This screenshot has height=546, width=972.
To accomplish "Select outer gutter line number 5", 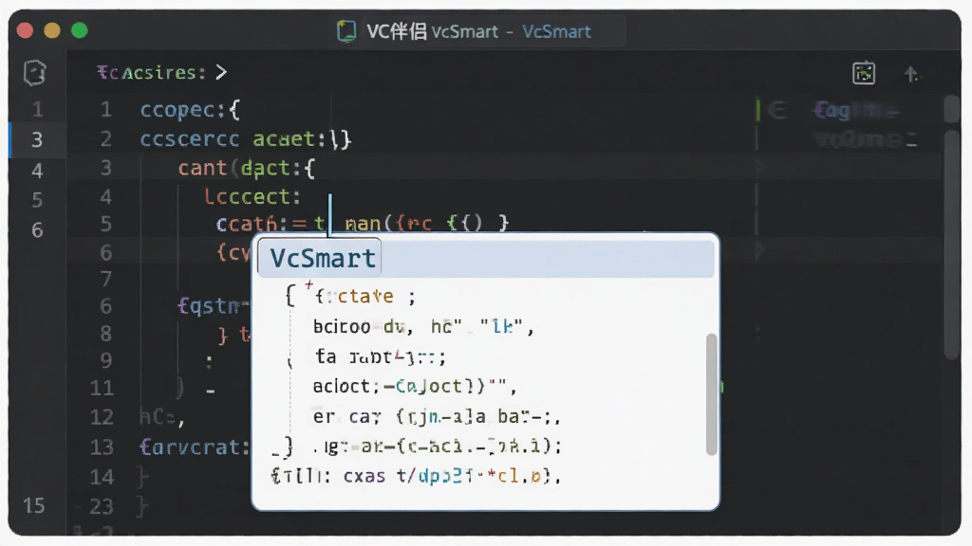I will pyautogui.click(x=37, y=200).
